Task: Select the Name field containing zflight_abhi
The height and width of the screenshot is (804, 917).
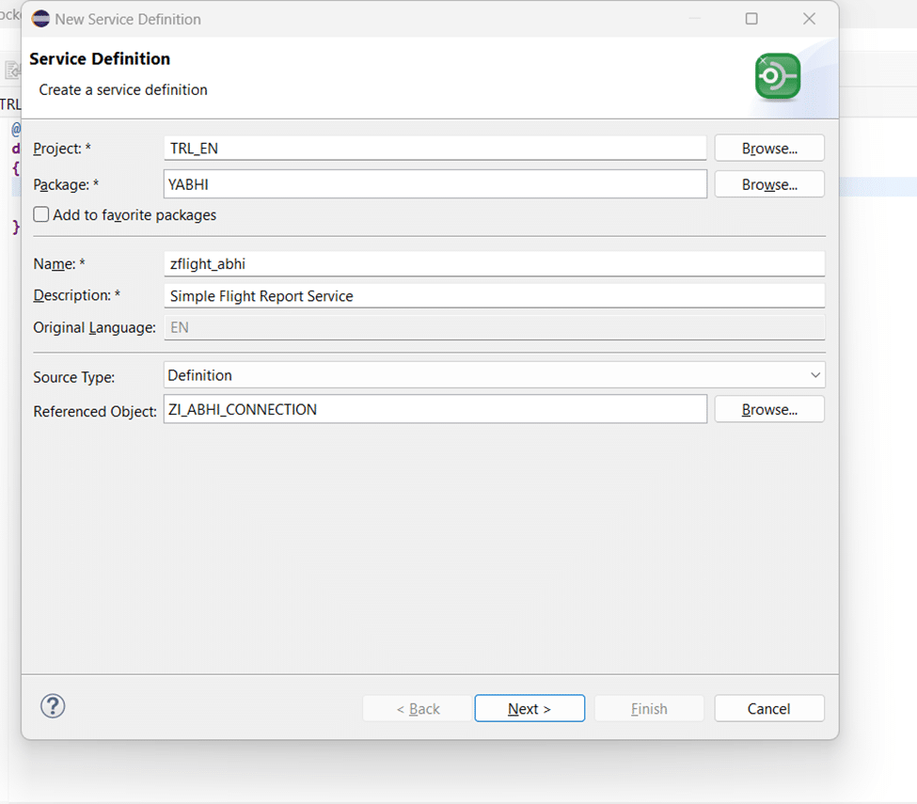Action: [494, 264]
